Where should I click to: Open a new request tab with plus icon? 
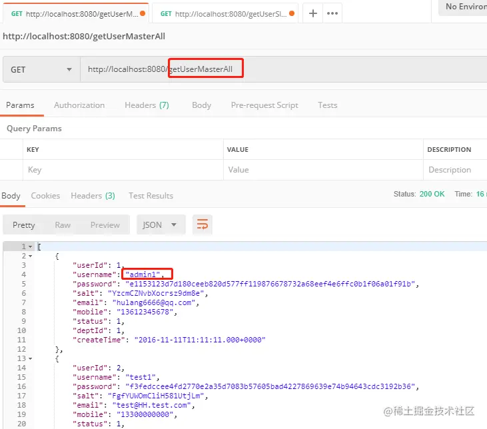click(x=312, y=13)
